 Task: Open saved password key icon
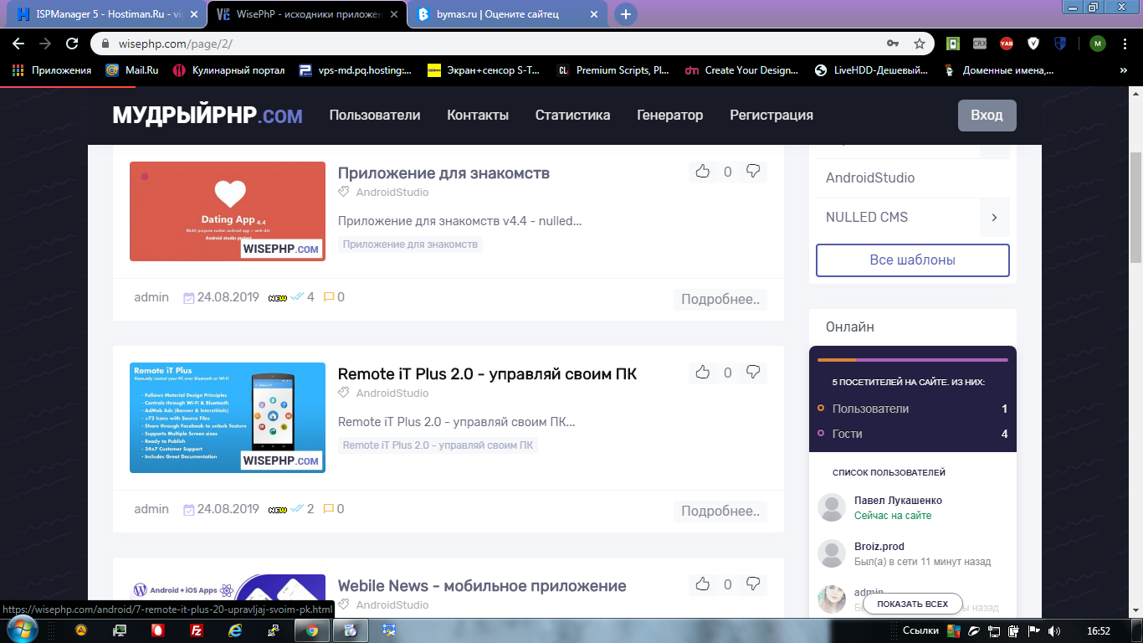[x=893, y=44]
